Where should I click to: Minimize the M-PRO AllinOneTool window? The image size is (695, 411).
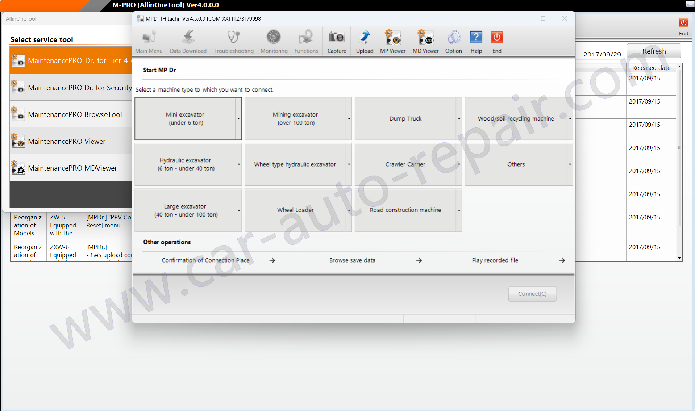tap(690, 4)
